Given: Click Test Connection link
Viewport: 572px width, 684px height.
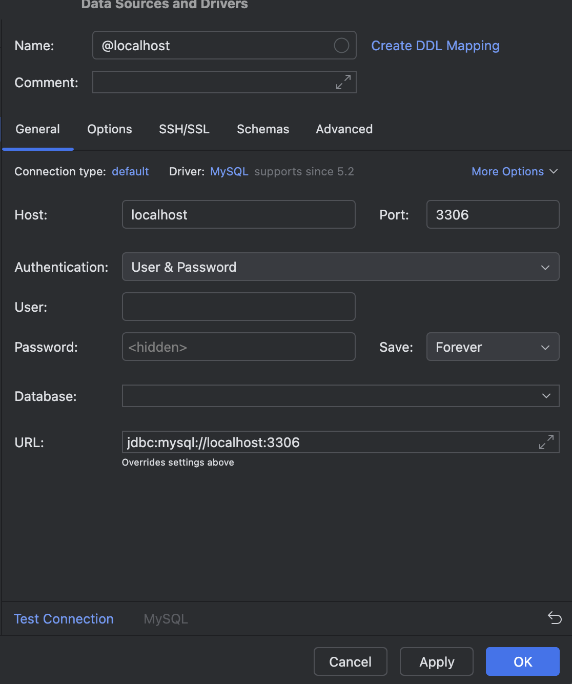Looking at the screenshot, I should coord(64,619).
